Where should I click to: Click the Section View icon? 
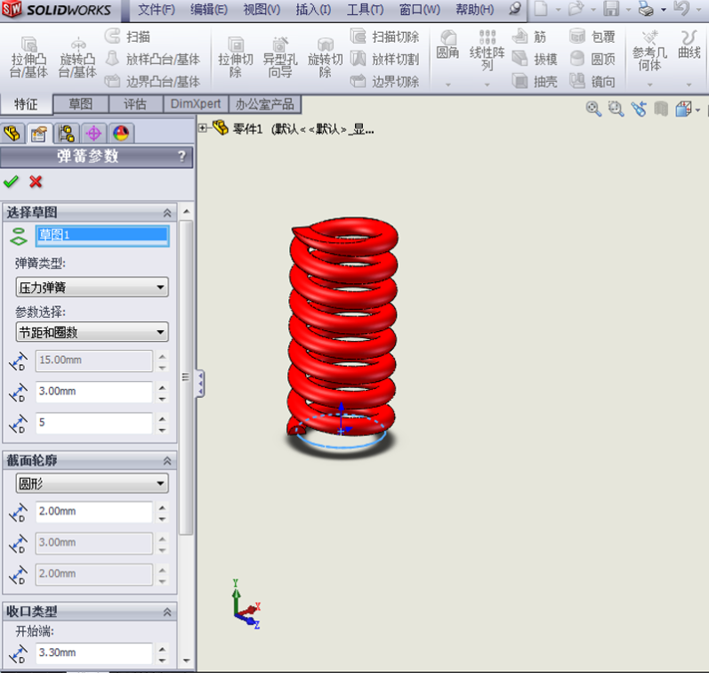coord(661,109)
